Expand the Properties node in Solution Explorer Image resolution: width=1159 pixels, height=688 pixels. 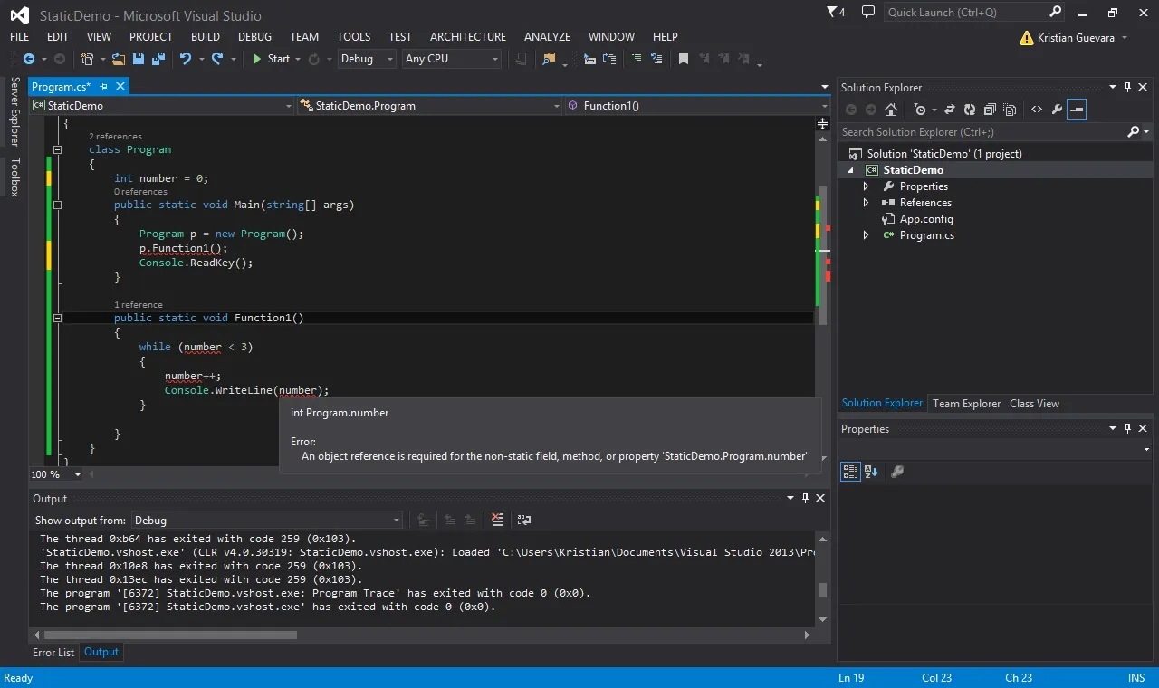[867, 186]
